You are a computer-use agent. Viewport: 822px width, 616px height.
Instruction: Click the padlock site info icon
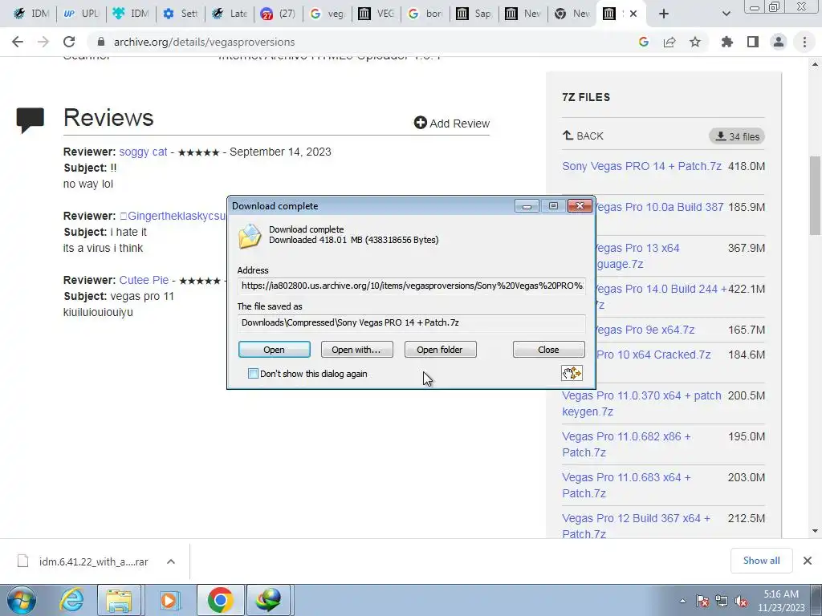coord(101,42)
